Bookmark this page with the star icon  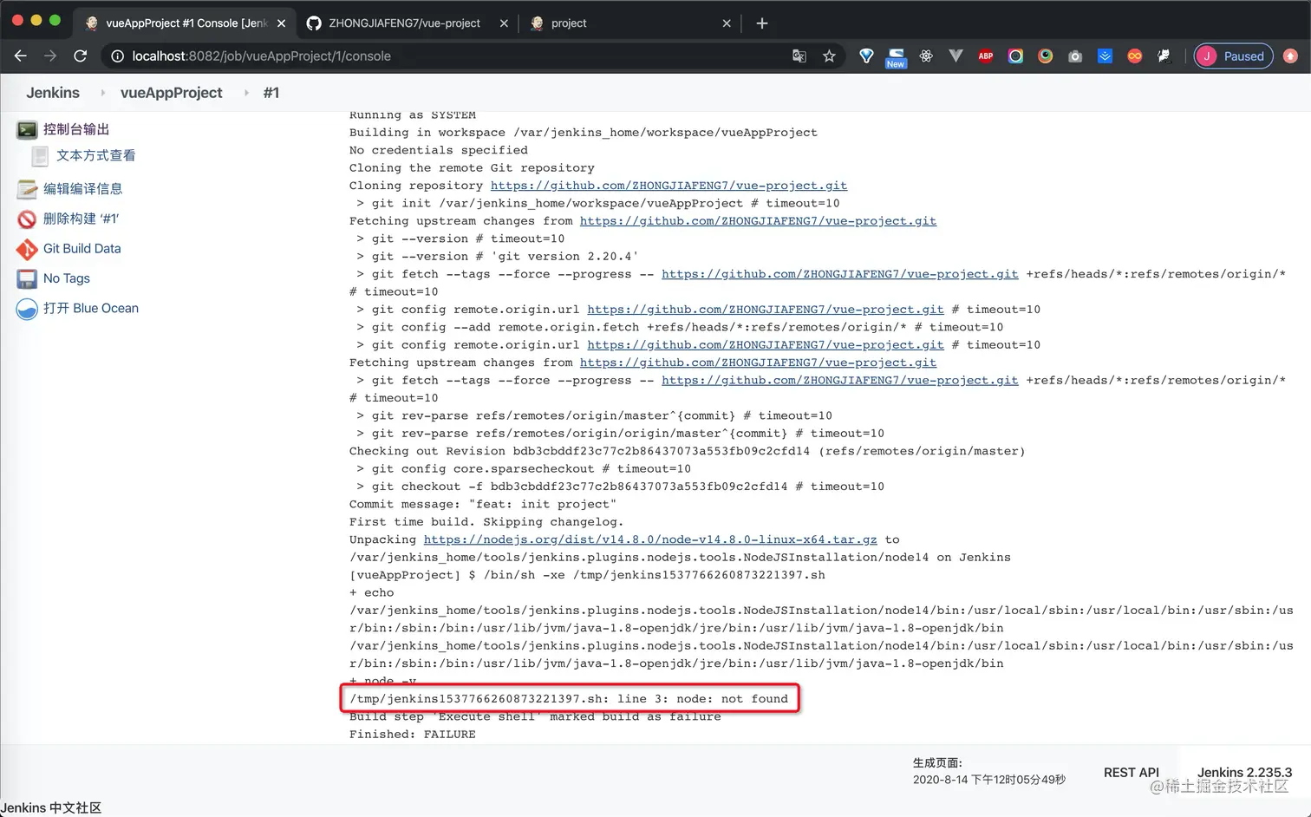coord(829,56)
